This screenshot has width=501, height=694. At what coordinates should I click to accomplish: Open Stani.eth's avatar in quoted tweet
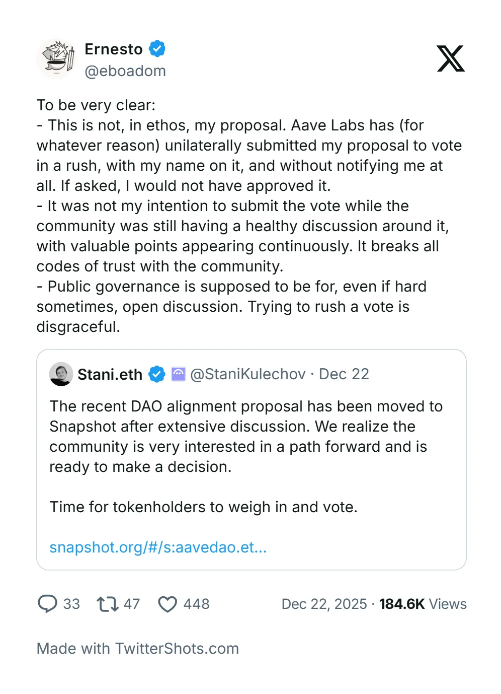(61, 374)
